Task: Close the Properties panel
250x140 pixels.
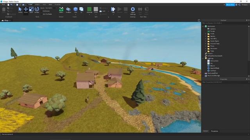Action: 249,79
